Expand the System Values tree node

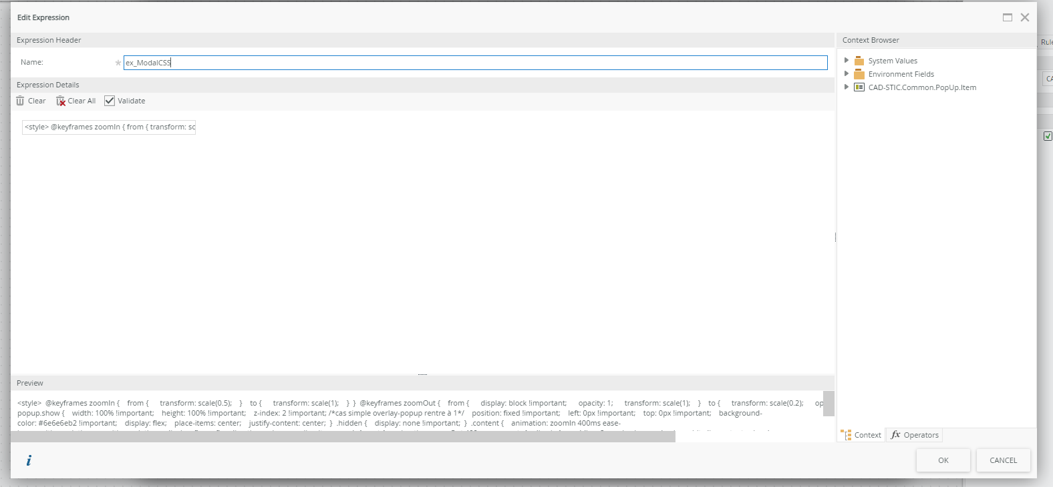click(847, 61)
